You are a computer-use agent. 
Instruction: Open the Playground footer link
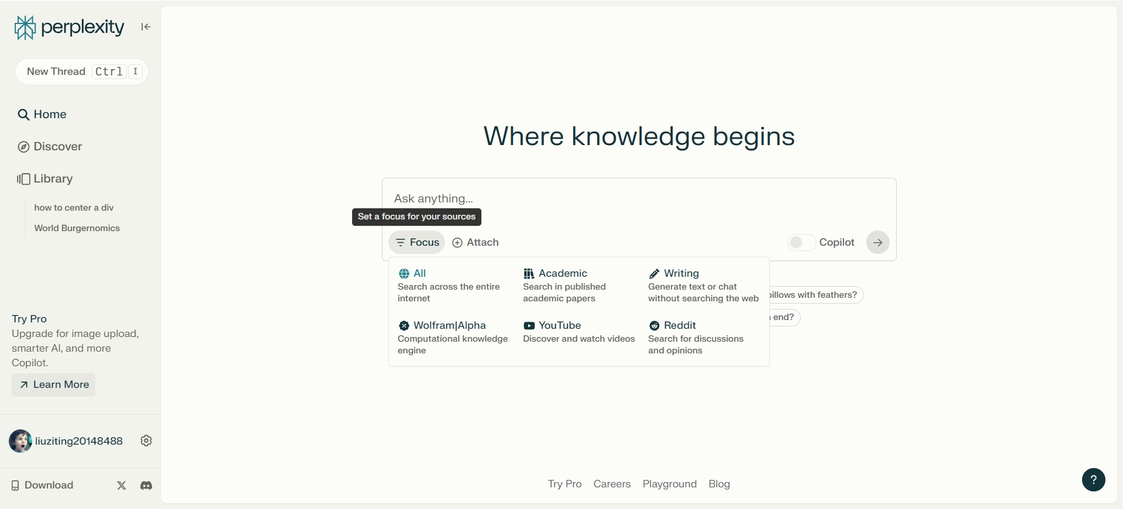(669, 484)
